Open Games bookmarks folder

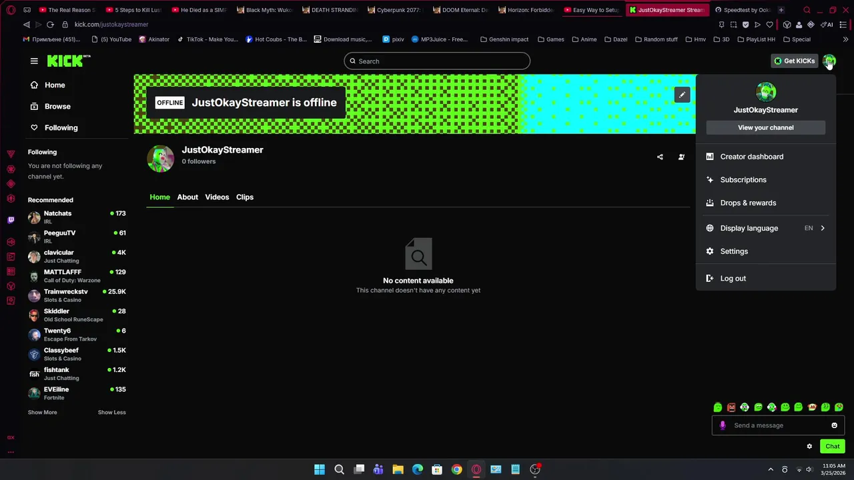[551, 39]
